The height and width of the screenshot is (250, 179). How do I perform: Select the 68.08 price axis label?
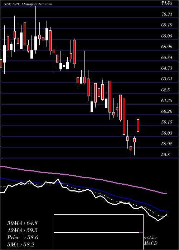(x=167, y=36)
